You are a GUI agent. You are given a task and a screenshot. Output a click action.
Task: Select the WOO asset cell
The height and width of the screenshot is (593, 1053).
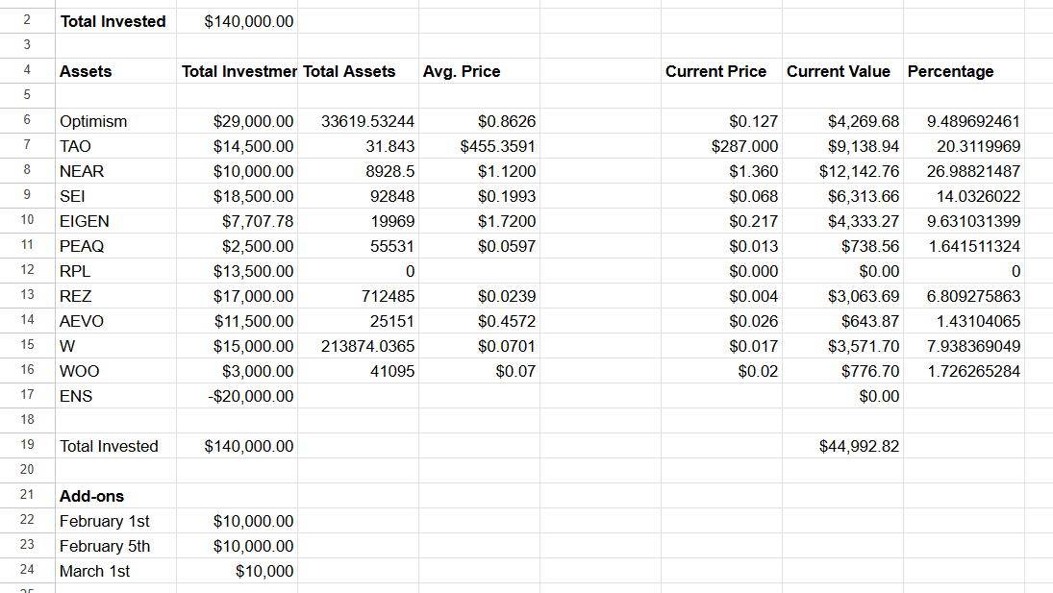(115, 371)
